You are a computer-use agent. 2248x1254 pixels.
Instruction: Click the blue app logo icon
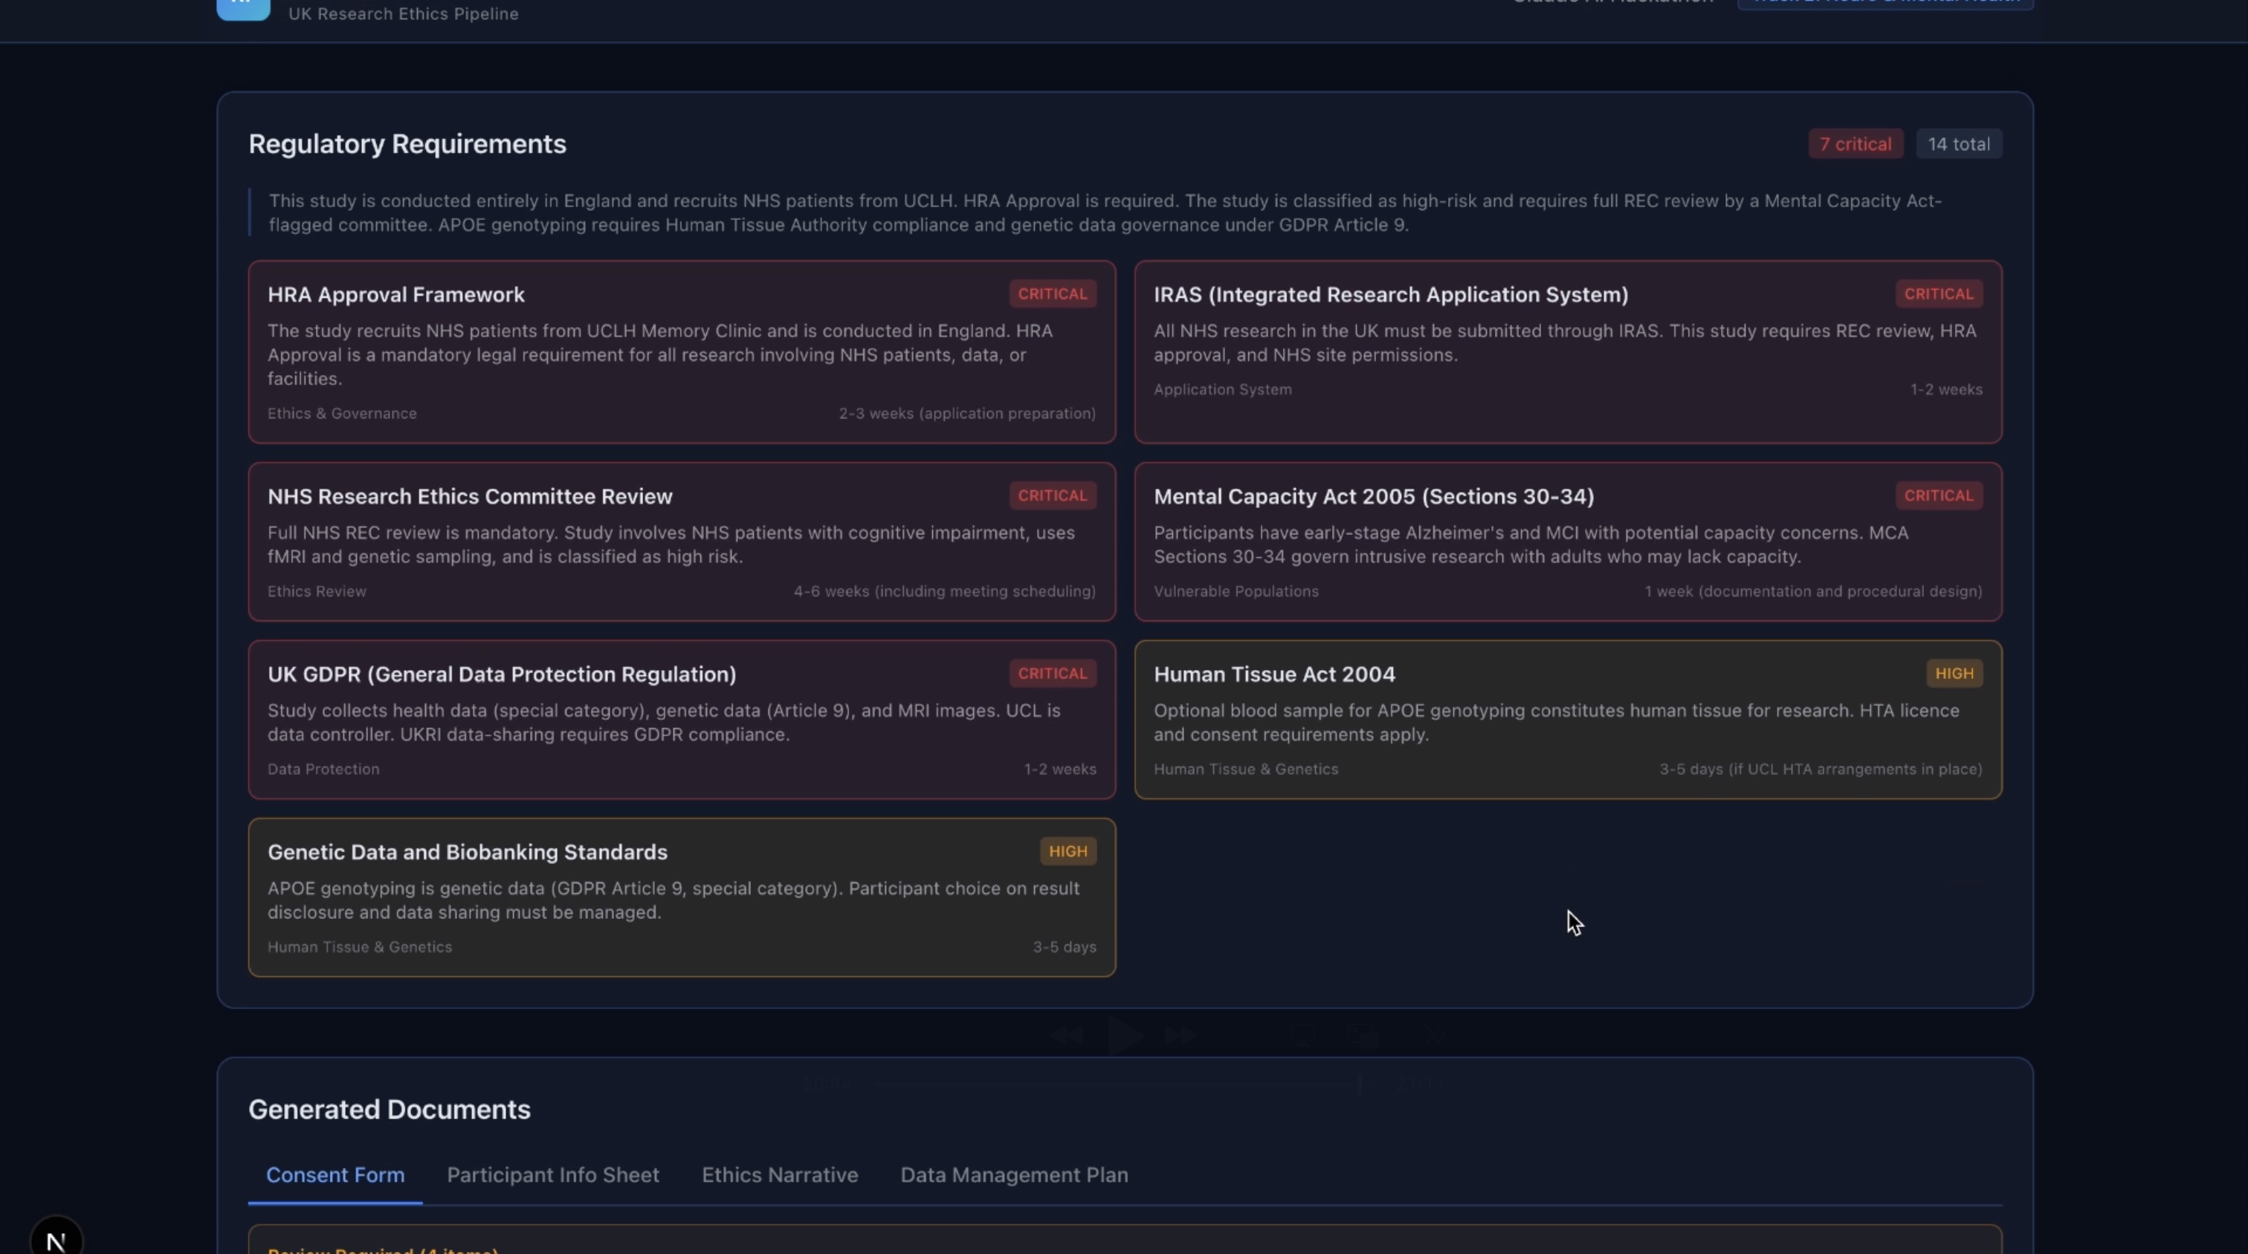pos(242,9)
